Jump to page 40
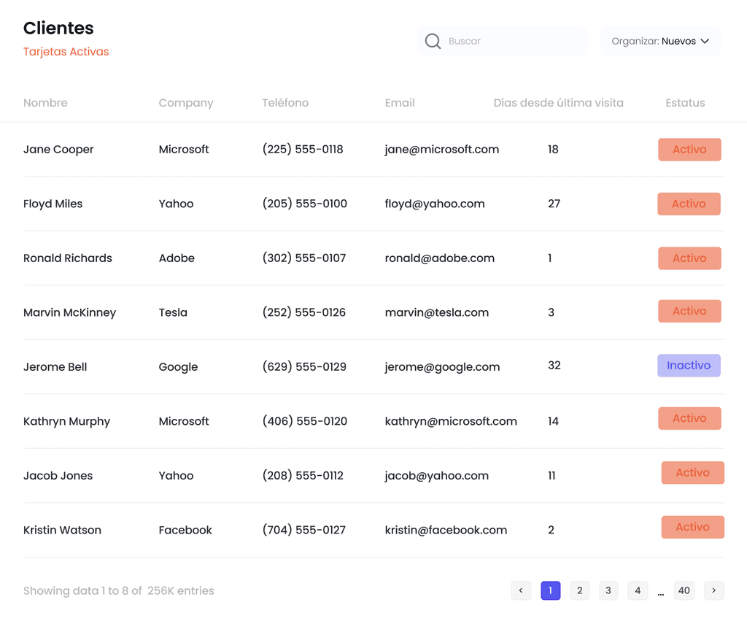This screenshot has width=747, height=624. 684,590
